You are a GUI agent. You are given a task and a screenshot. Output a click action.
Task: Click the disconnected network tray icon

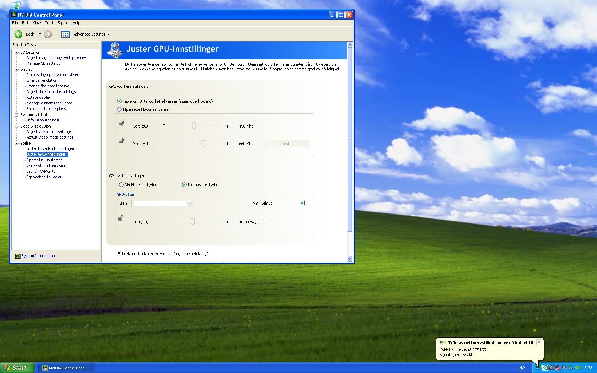click(x=558, y=368)
